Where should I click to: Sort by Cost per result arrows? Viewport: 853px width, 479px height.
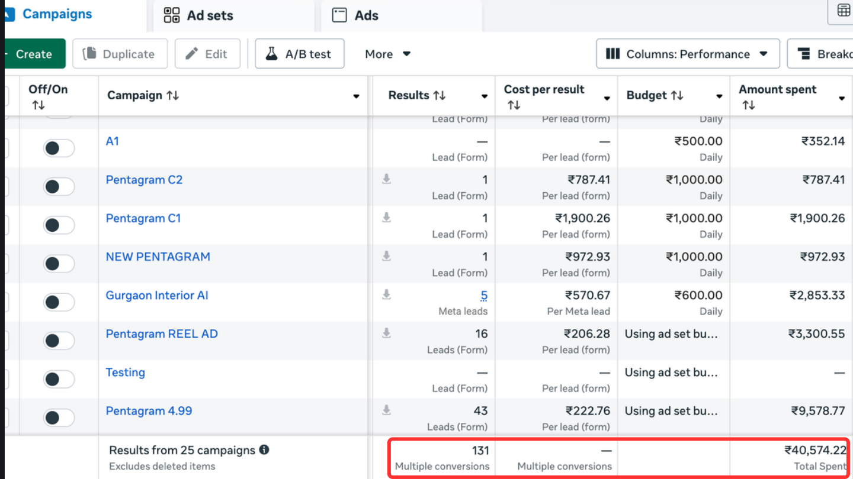click(x=514, y=105)
